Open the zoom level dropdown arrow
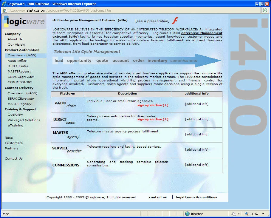271x218 pixels. tap(263, 214)
